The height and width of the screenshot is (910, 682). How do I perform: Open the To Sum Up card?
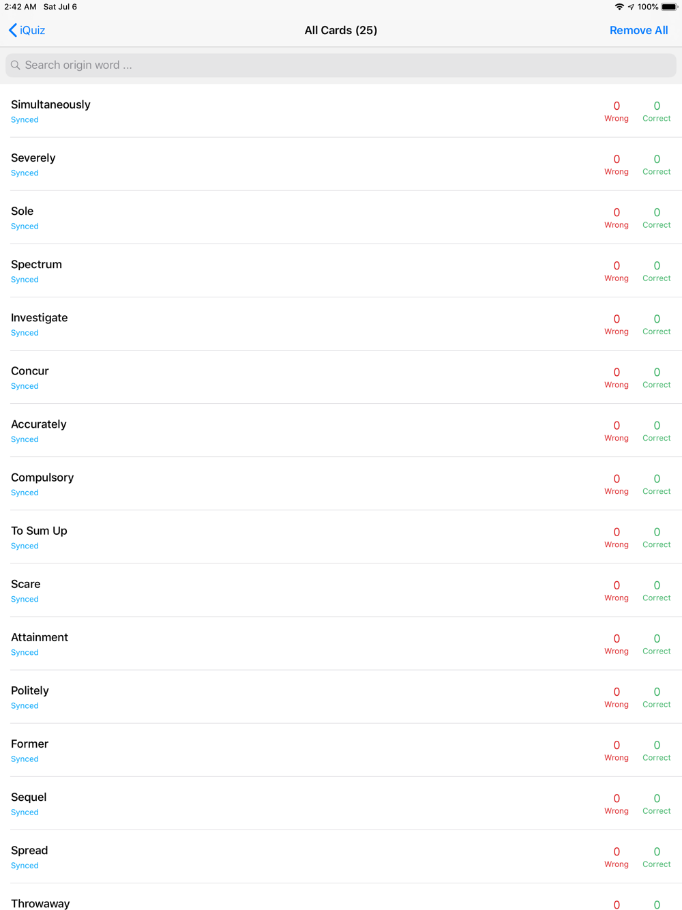tap(341, 536)
